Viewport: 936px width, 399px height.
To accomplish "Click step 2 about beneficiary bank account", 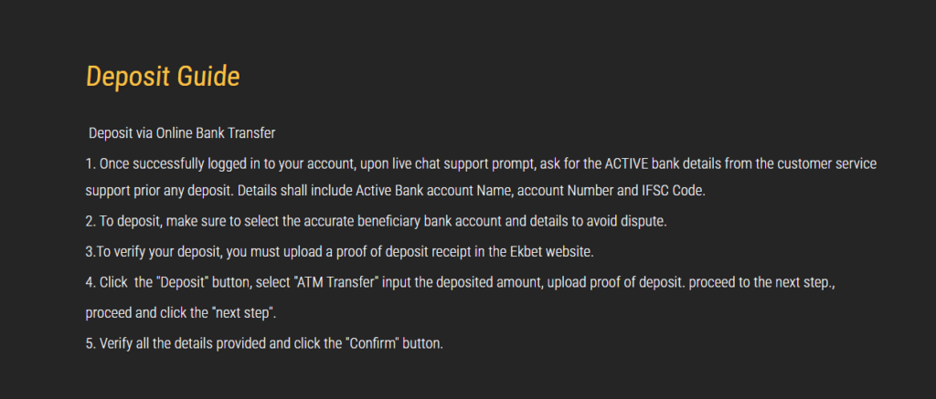I will tap(376, 221).
